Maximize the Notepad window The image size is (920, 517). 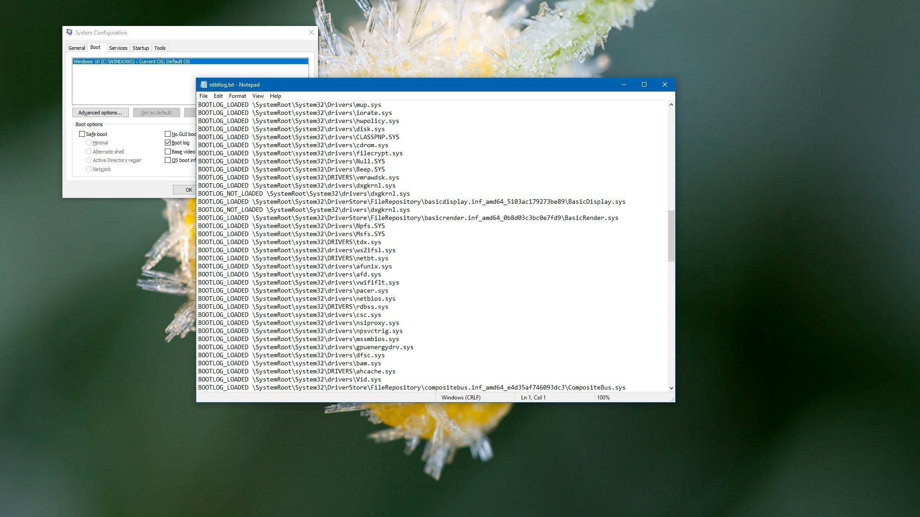tap(644, 85)
